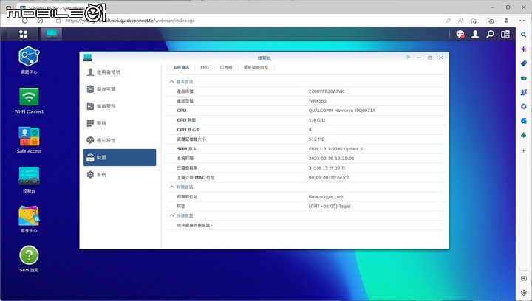The height and width of the screenshot is (301, 532).
Task: Click the browser address bar URL
Action: [130, 21]
